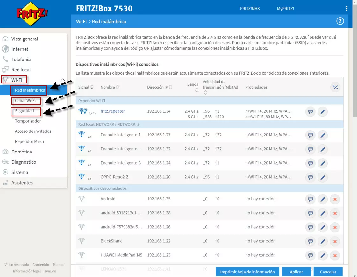This screenshot has height=277, width=357.
Task: Open Repetidor Mesh submenu item
Action: 29,142
